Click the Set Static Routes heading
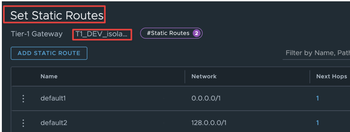Image resolution: width=350 pixels, height=132 pixels. [x=57, y=16]
